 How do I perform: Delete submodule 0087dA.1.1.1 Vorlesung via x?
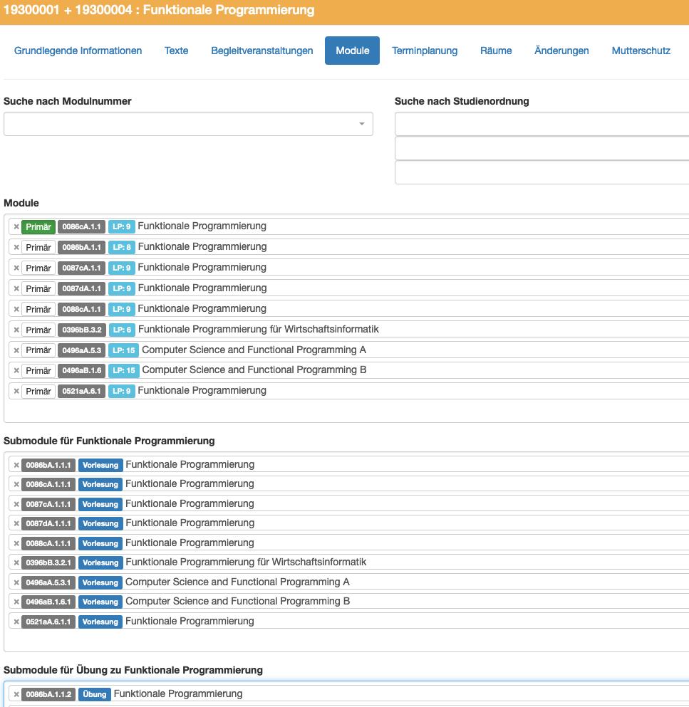16,524
